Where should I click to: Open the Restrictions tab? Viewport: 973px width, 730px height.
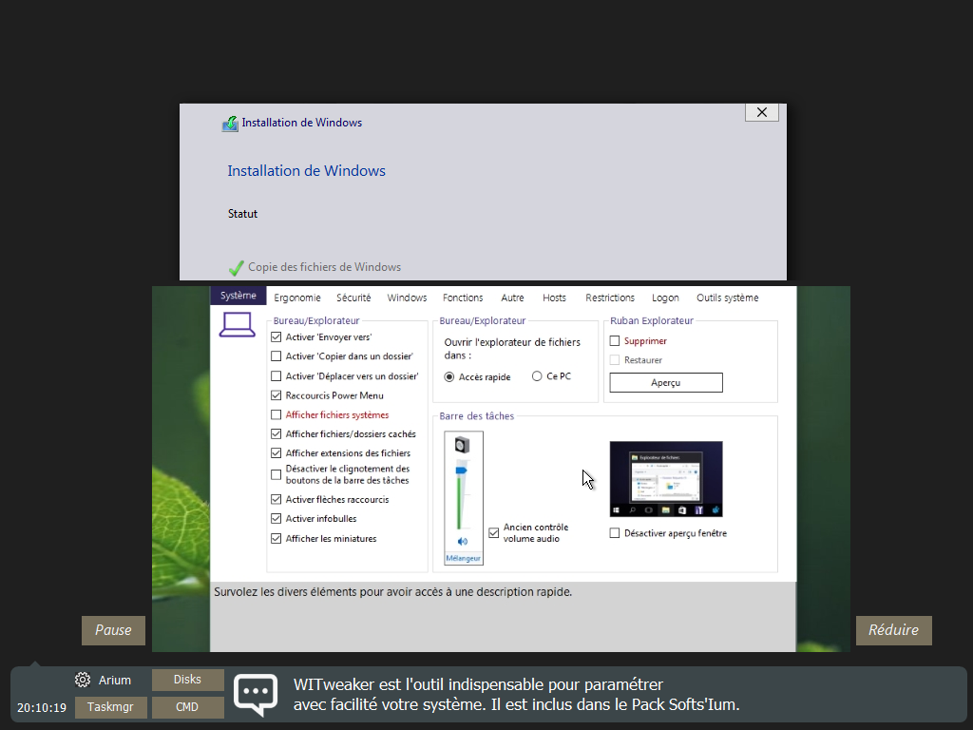(610, 298)
